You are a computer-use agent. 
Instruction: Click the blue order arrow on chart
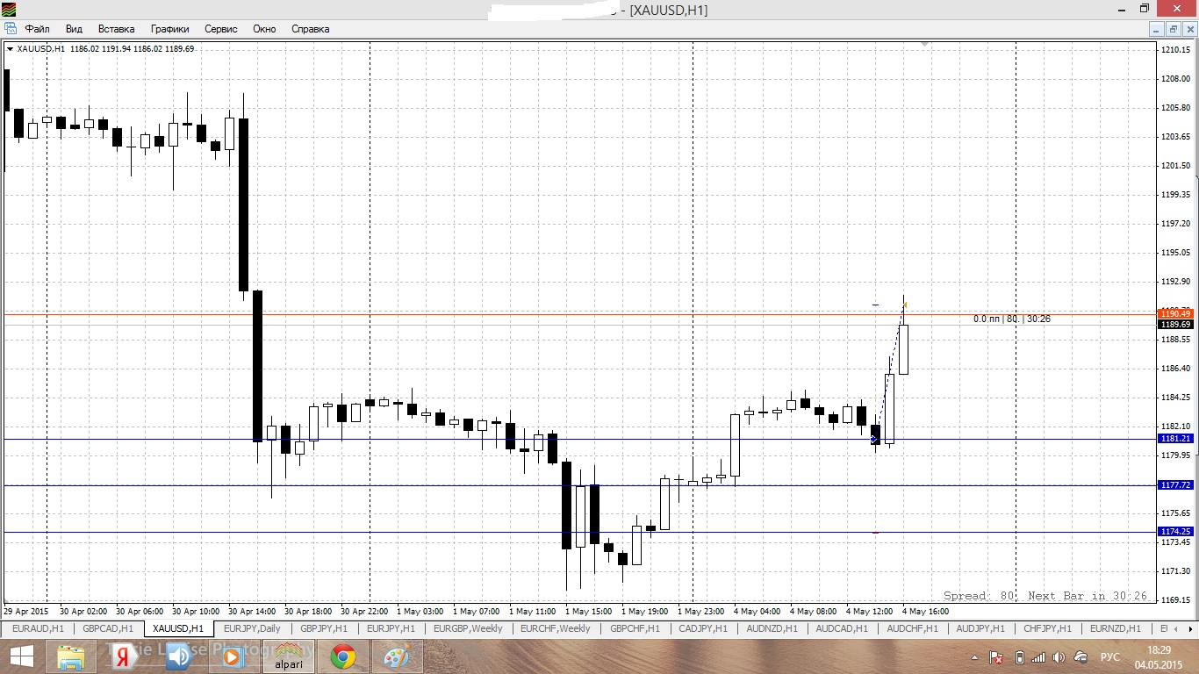(x=873, y=439)
